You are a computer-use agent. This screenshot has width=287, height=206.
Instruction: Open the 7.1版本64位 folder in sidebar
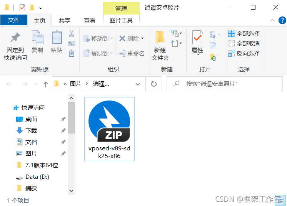click(37, 165)
